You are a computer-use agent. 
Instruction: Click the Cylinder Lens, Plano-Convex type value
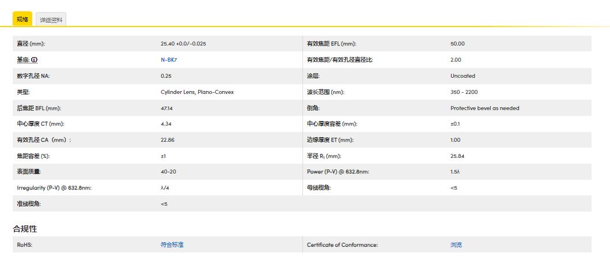197,92
